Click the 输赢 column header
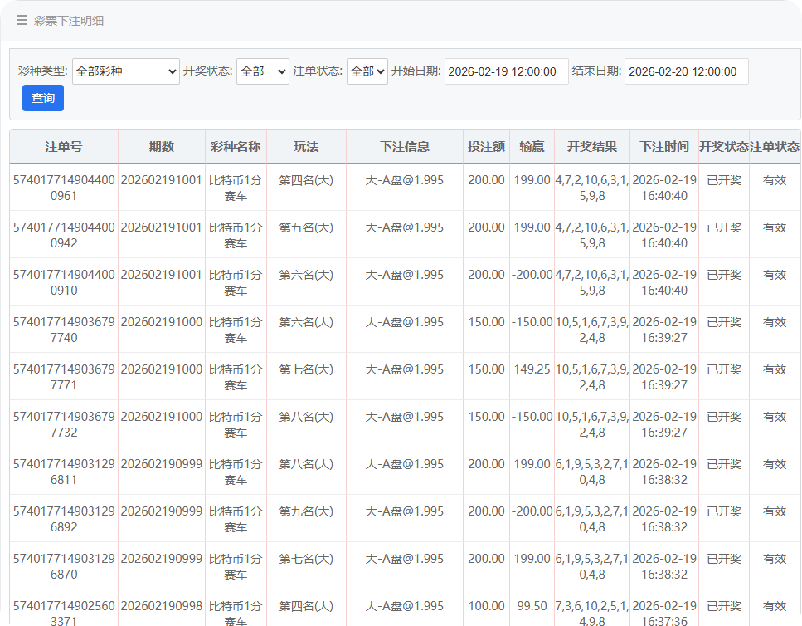 pyautogui.click(x=531, y=147)
